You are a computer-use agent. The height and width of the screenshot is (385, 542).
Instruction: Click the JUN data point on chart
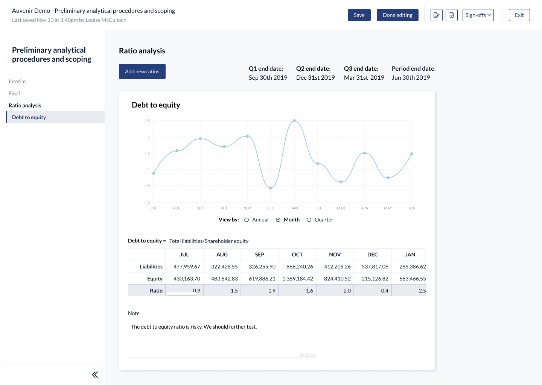[412, 154]
